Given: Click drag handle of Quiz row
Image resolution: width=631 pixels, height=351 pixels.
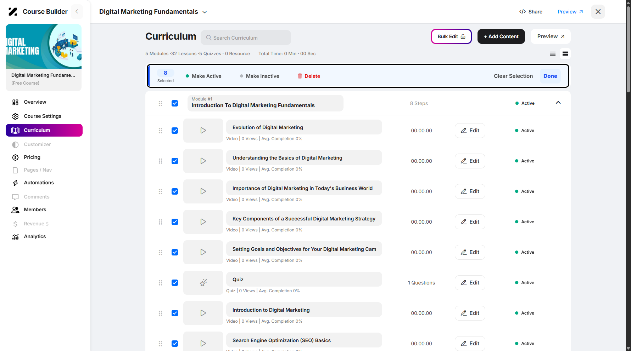Looking at the screenshot, I should (x=161, y=283).
